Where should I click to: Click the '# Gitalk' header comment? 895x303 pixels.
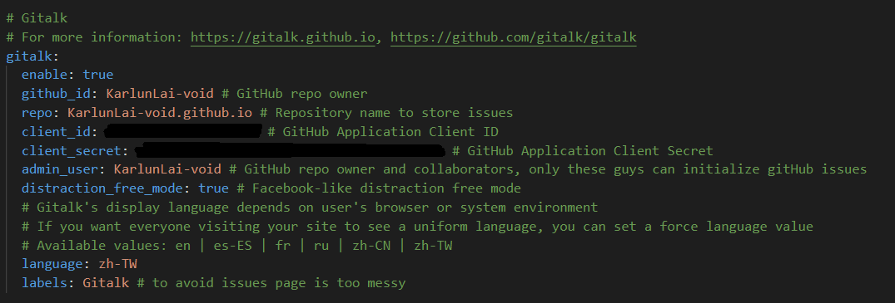click(37, 17)
